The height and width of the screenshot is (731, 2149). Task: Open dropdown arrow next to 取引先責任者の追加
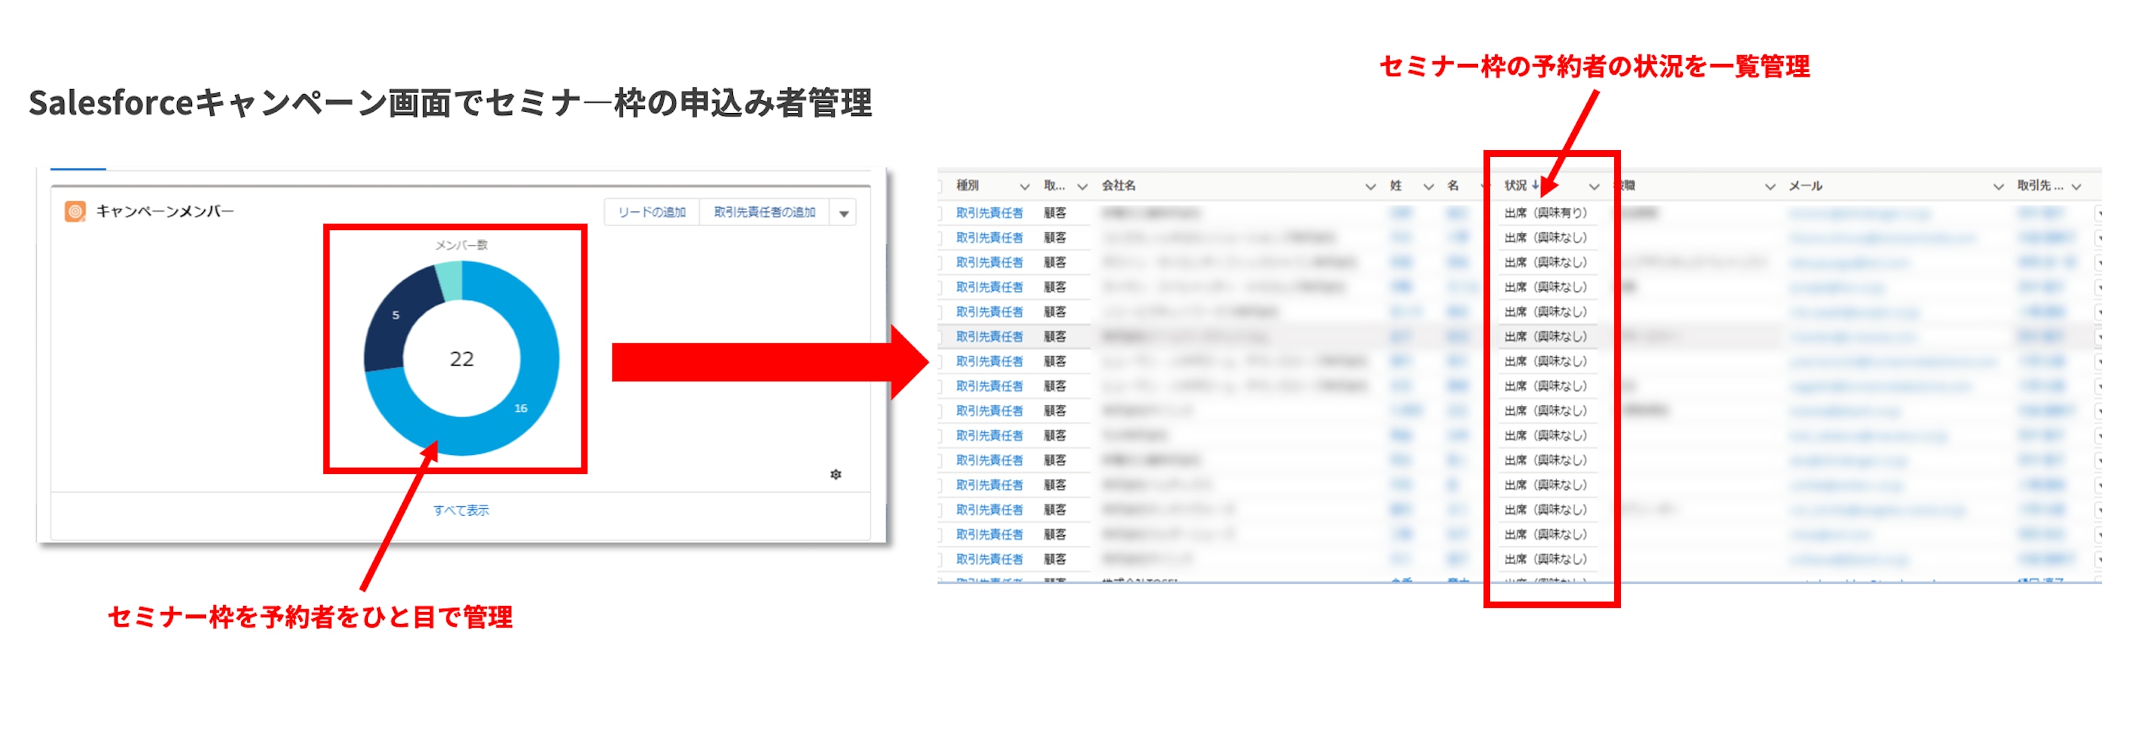coord(843,213)
